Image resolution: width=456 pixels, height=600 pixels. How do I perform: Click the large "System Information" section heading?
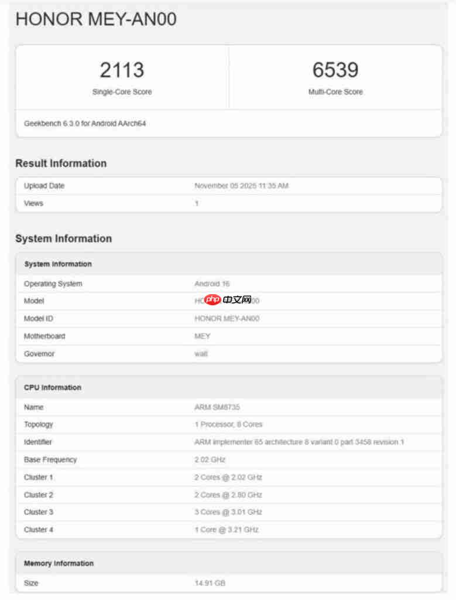[63, 239]
